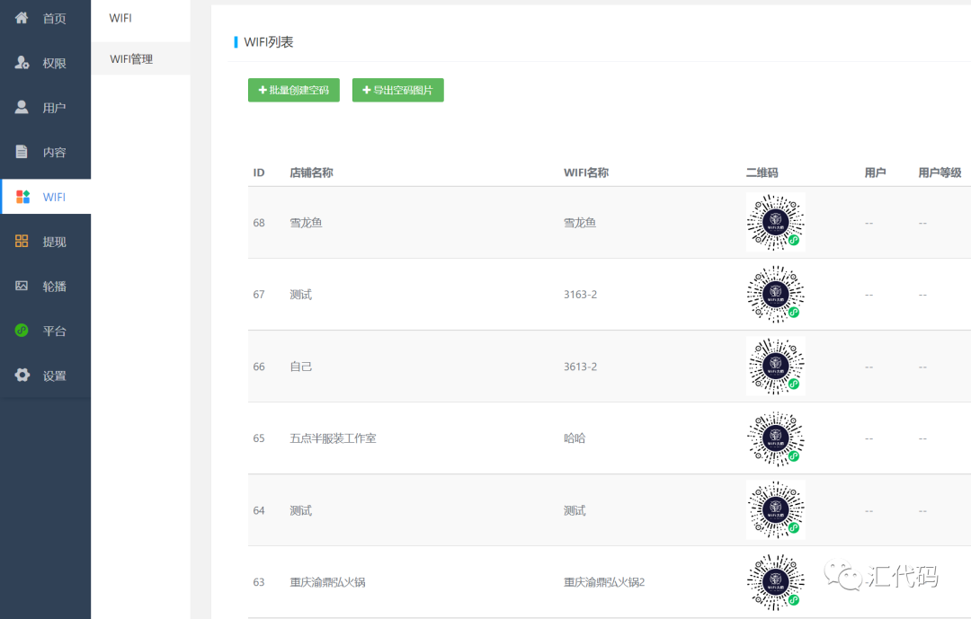Click the 批量创建空码 green button

point(293,90)
